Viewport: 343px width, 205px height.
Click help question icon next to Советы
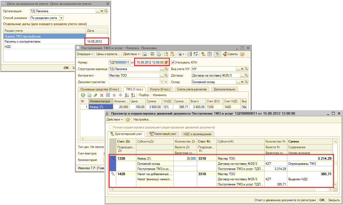coord(242,54)
